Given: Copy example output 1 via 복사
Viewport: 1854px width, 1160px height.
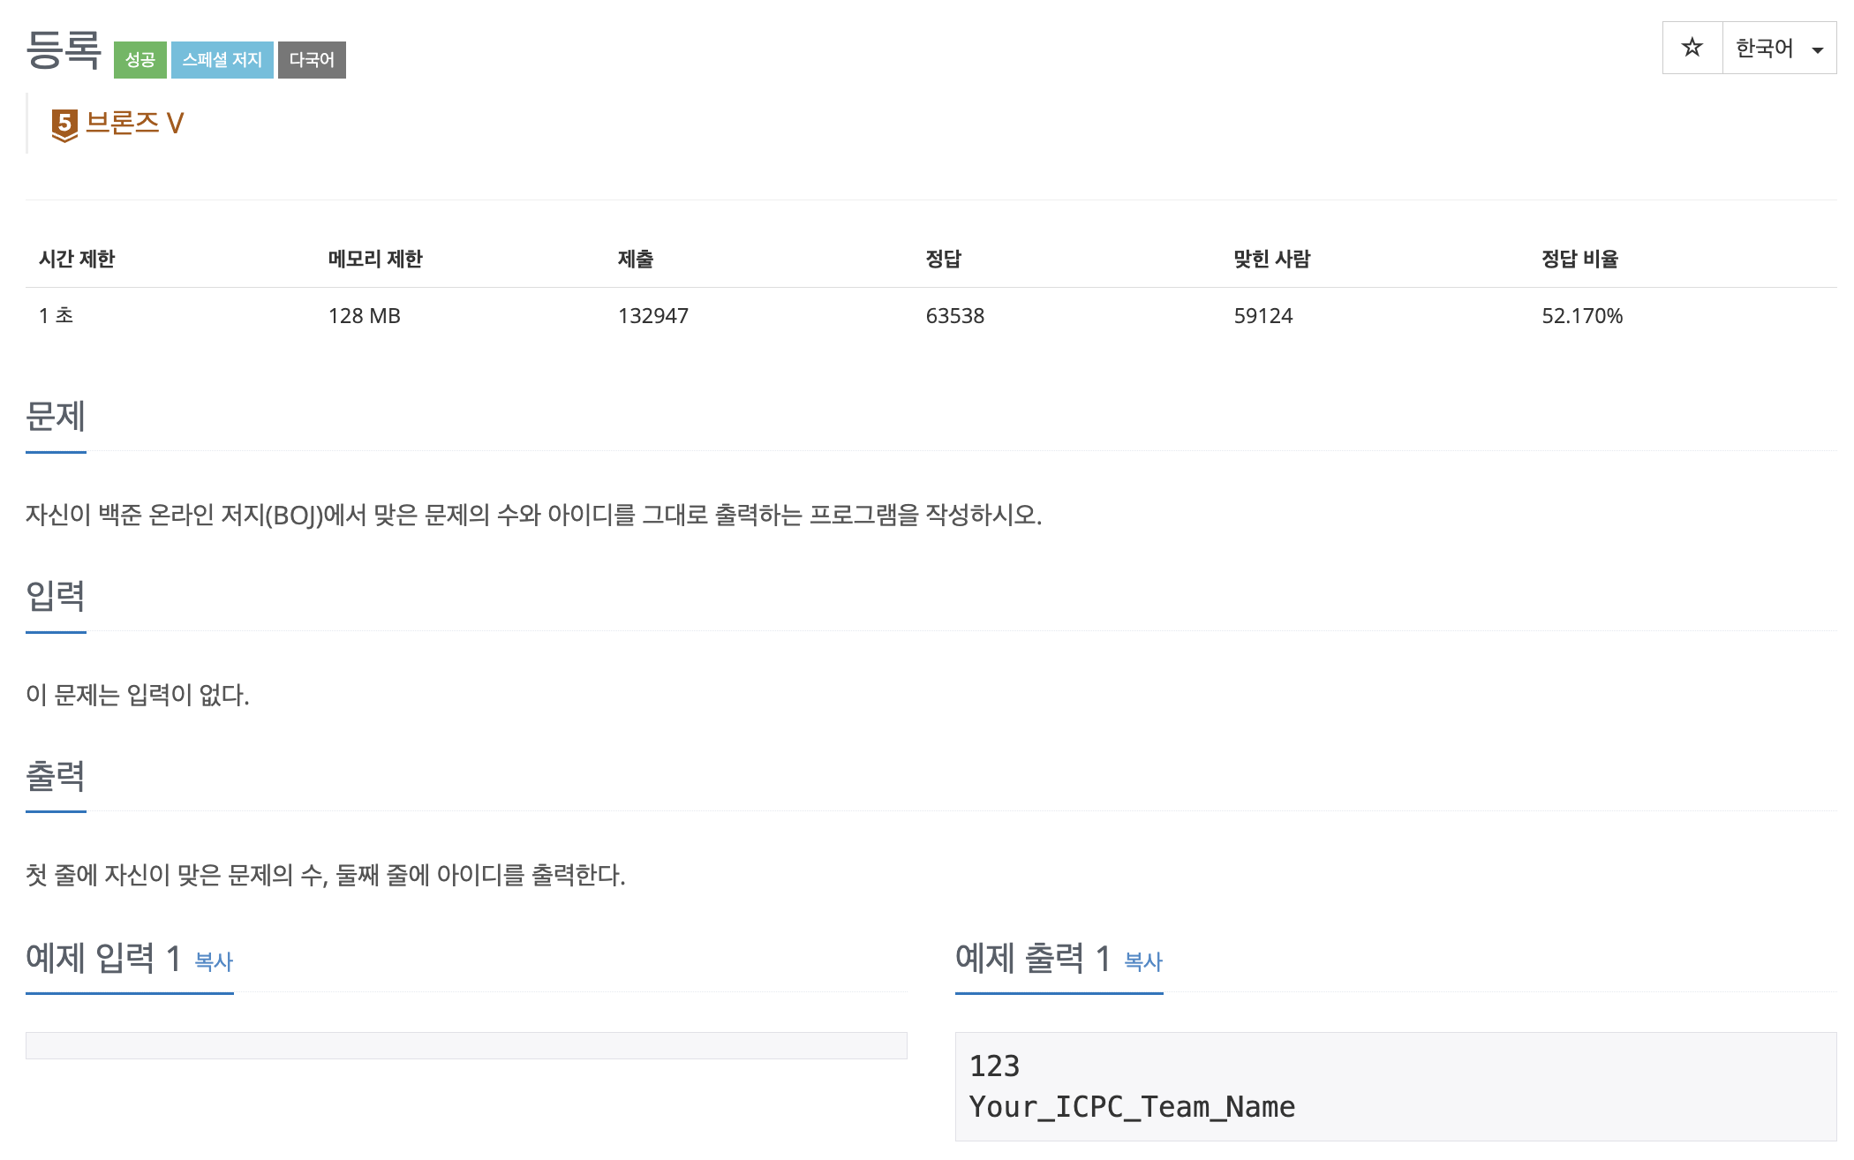Looking at the screenshot, I should (1143, 961).
